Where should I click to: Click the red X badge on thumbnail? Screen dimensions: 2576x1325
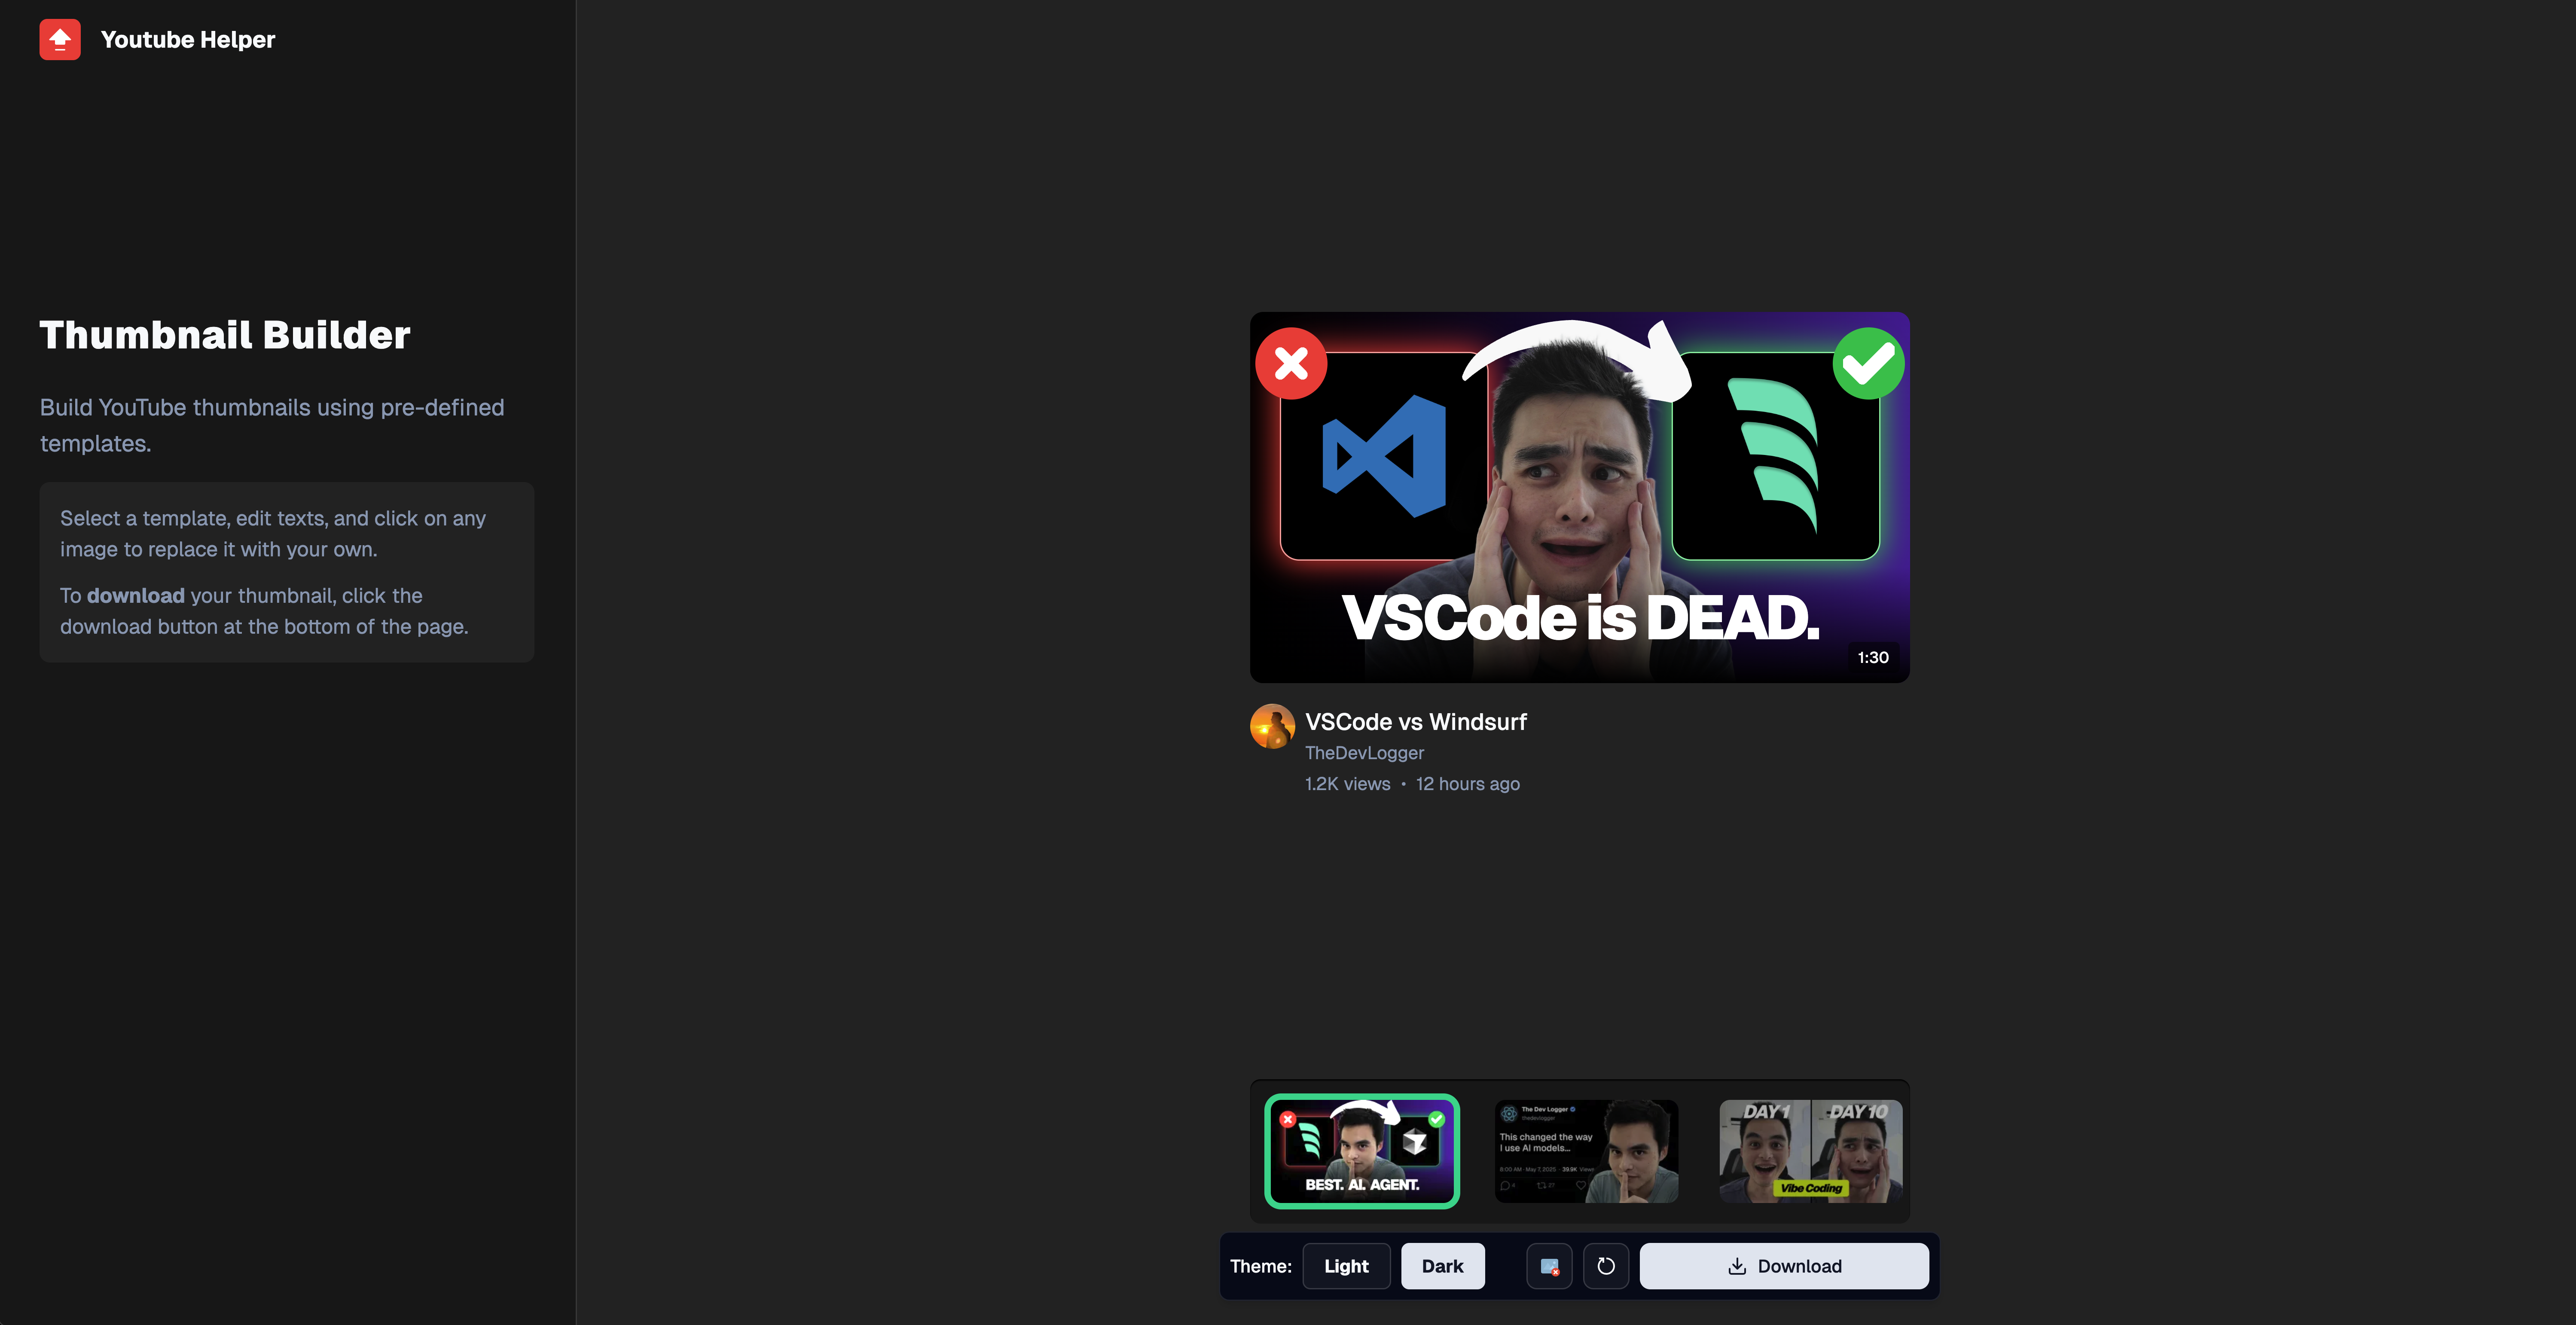[1291, 363]
